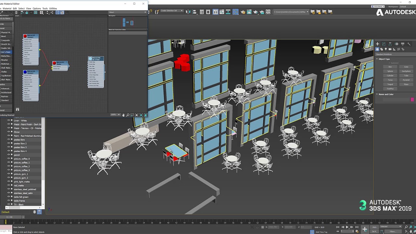Click the Sphere primitive button
This screenshot has width=416, height=234.
pos(390,71)
